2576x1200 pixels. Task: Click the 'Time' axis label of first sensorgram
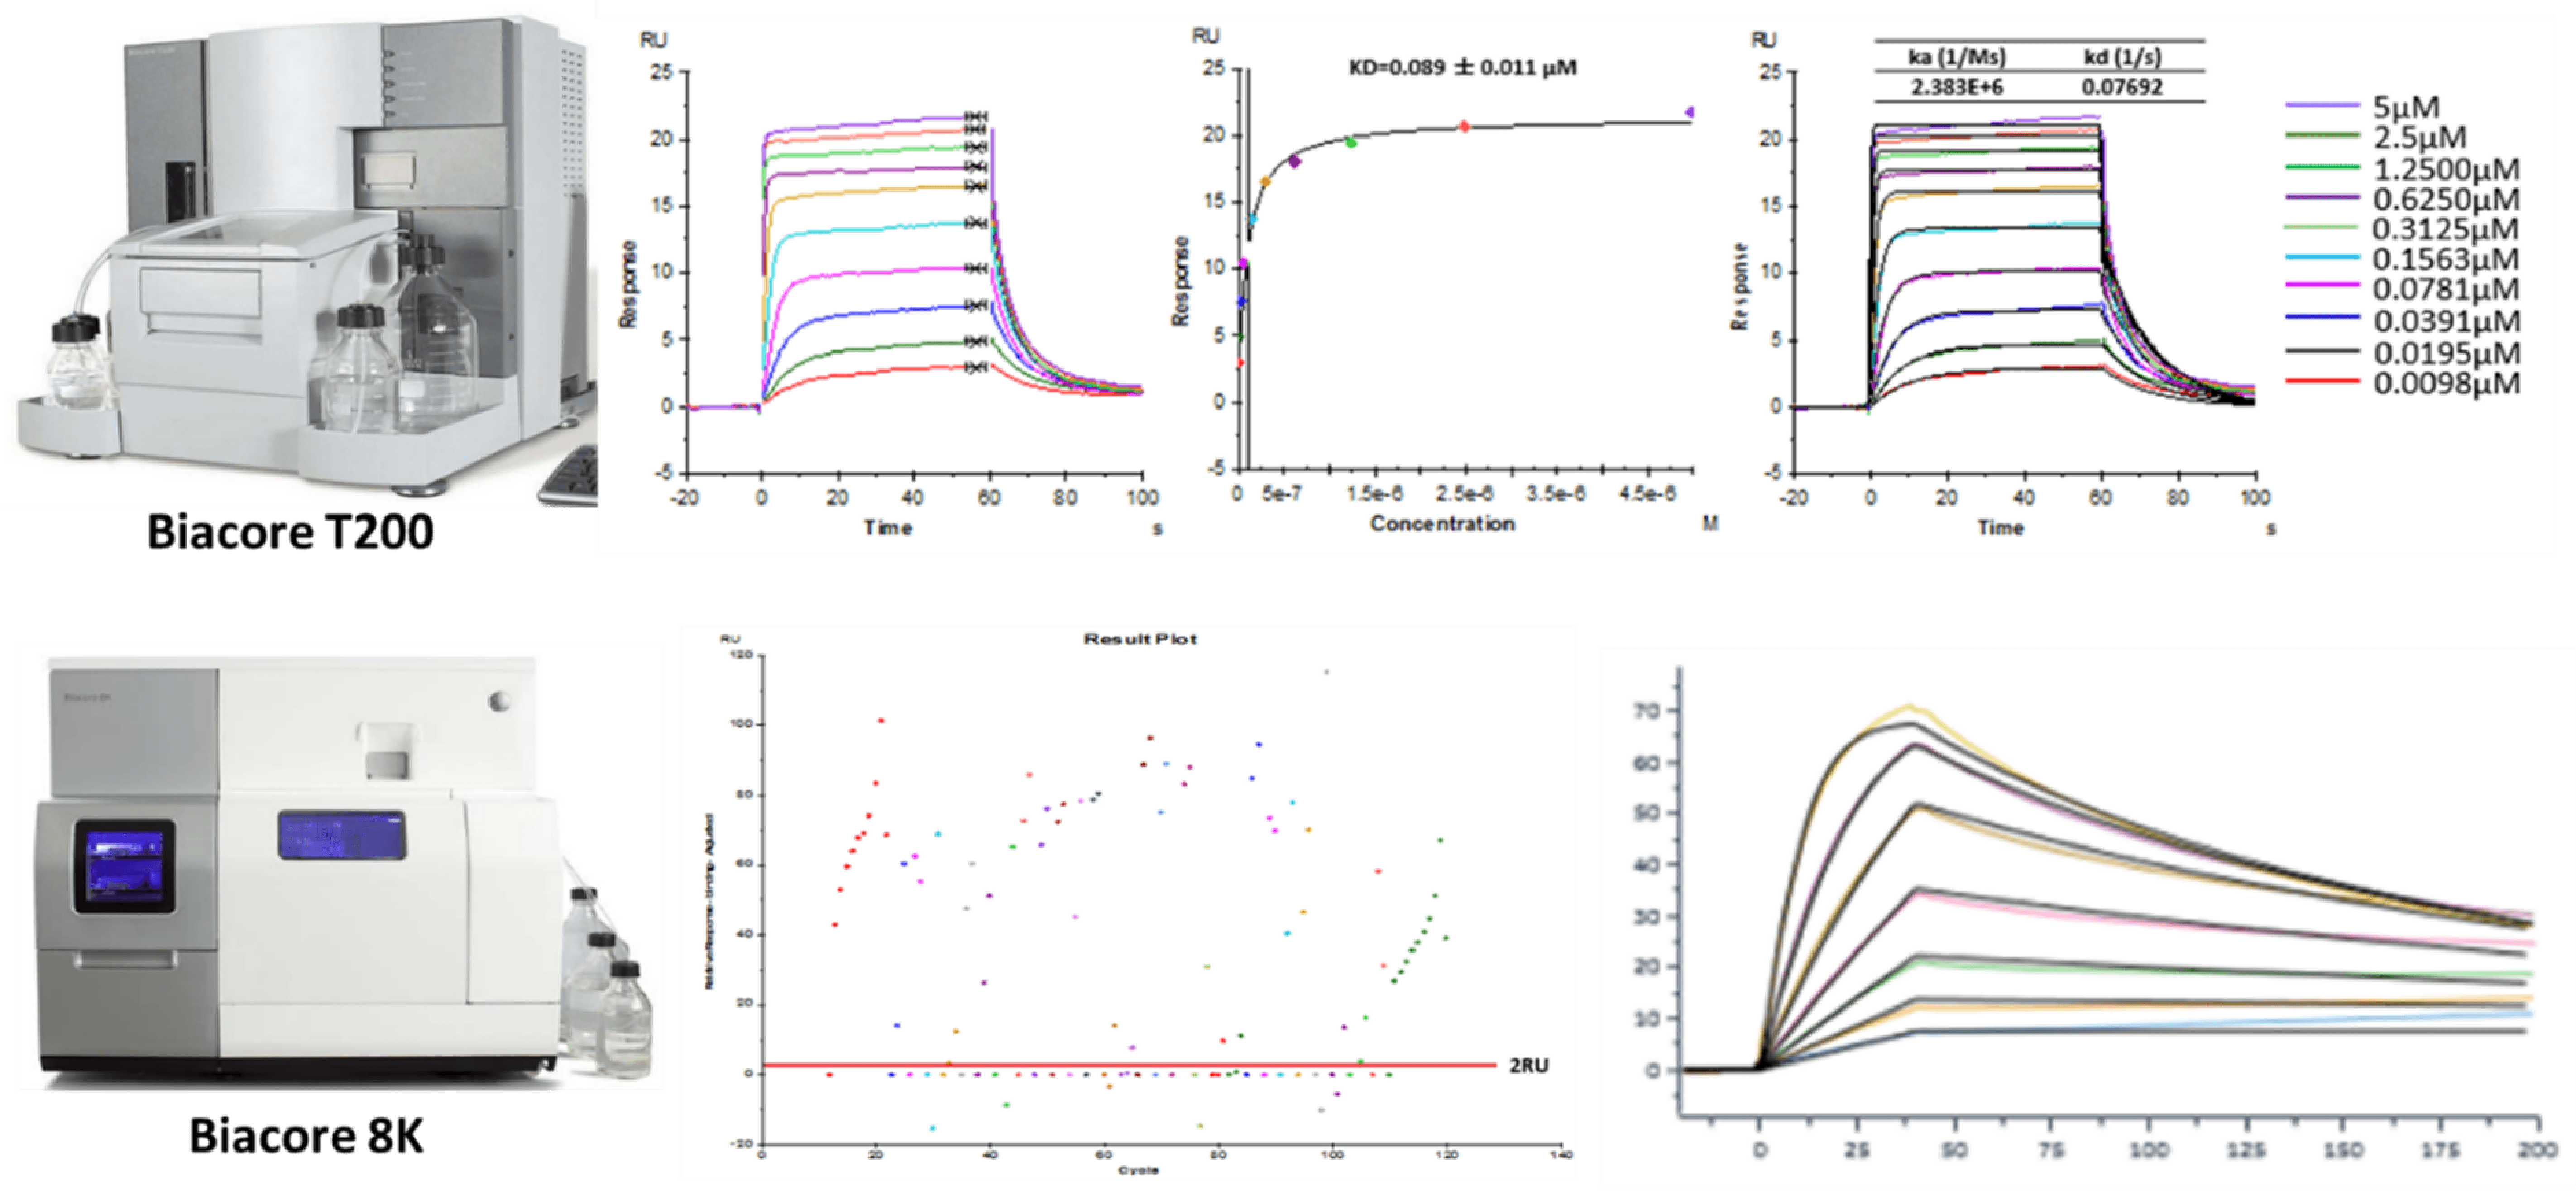888,528
